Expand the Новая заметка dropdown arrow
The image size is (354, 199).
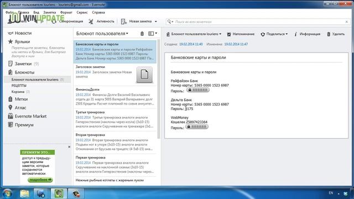156,22
